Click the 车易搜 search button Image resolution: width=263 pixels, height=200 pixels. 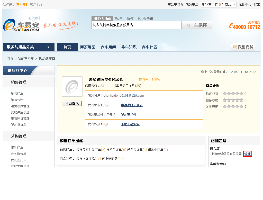tap(197, 25)
